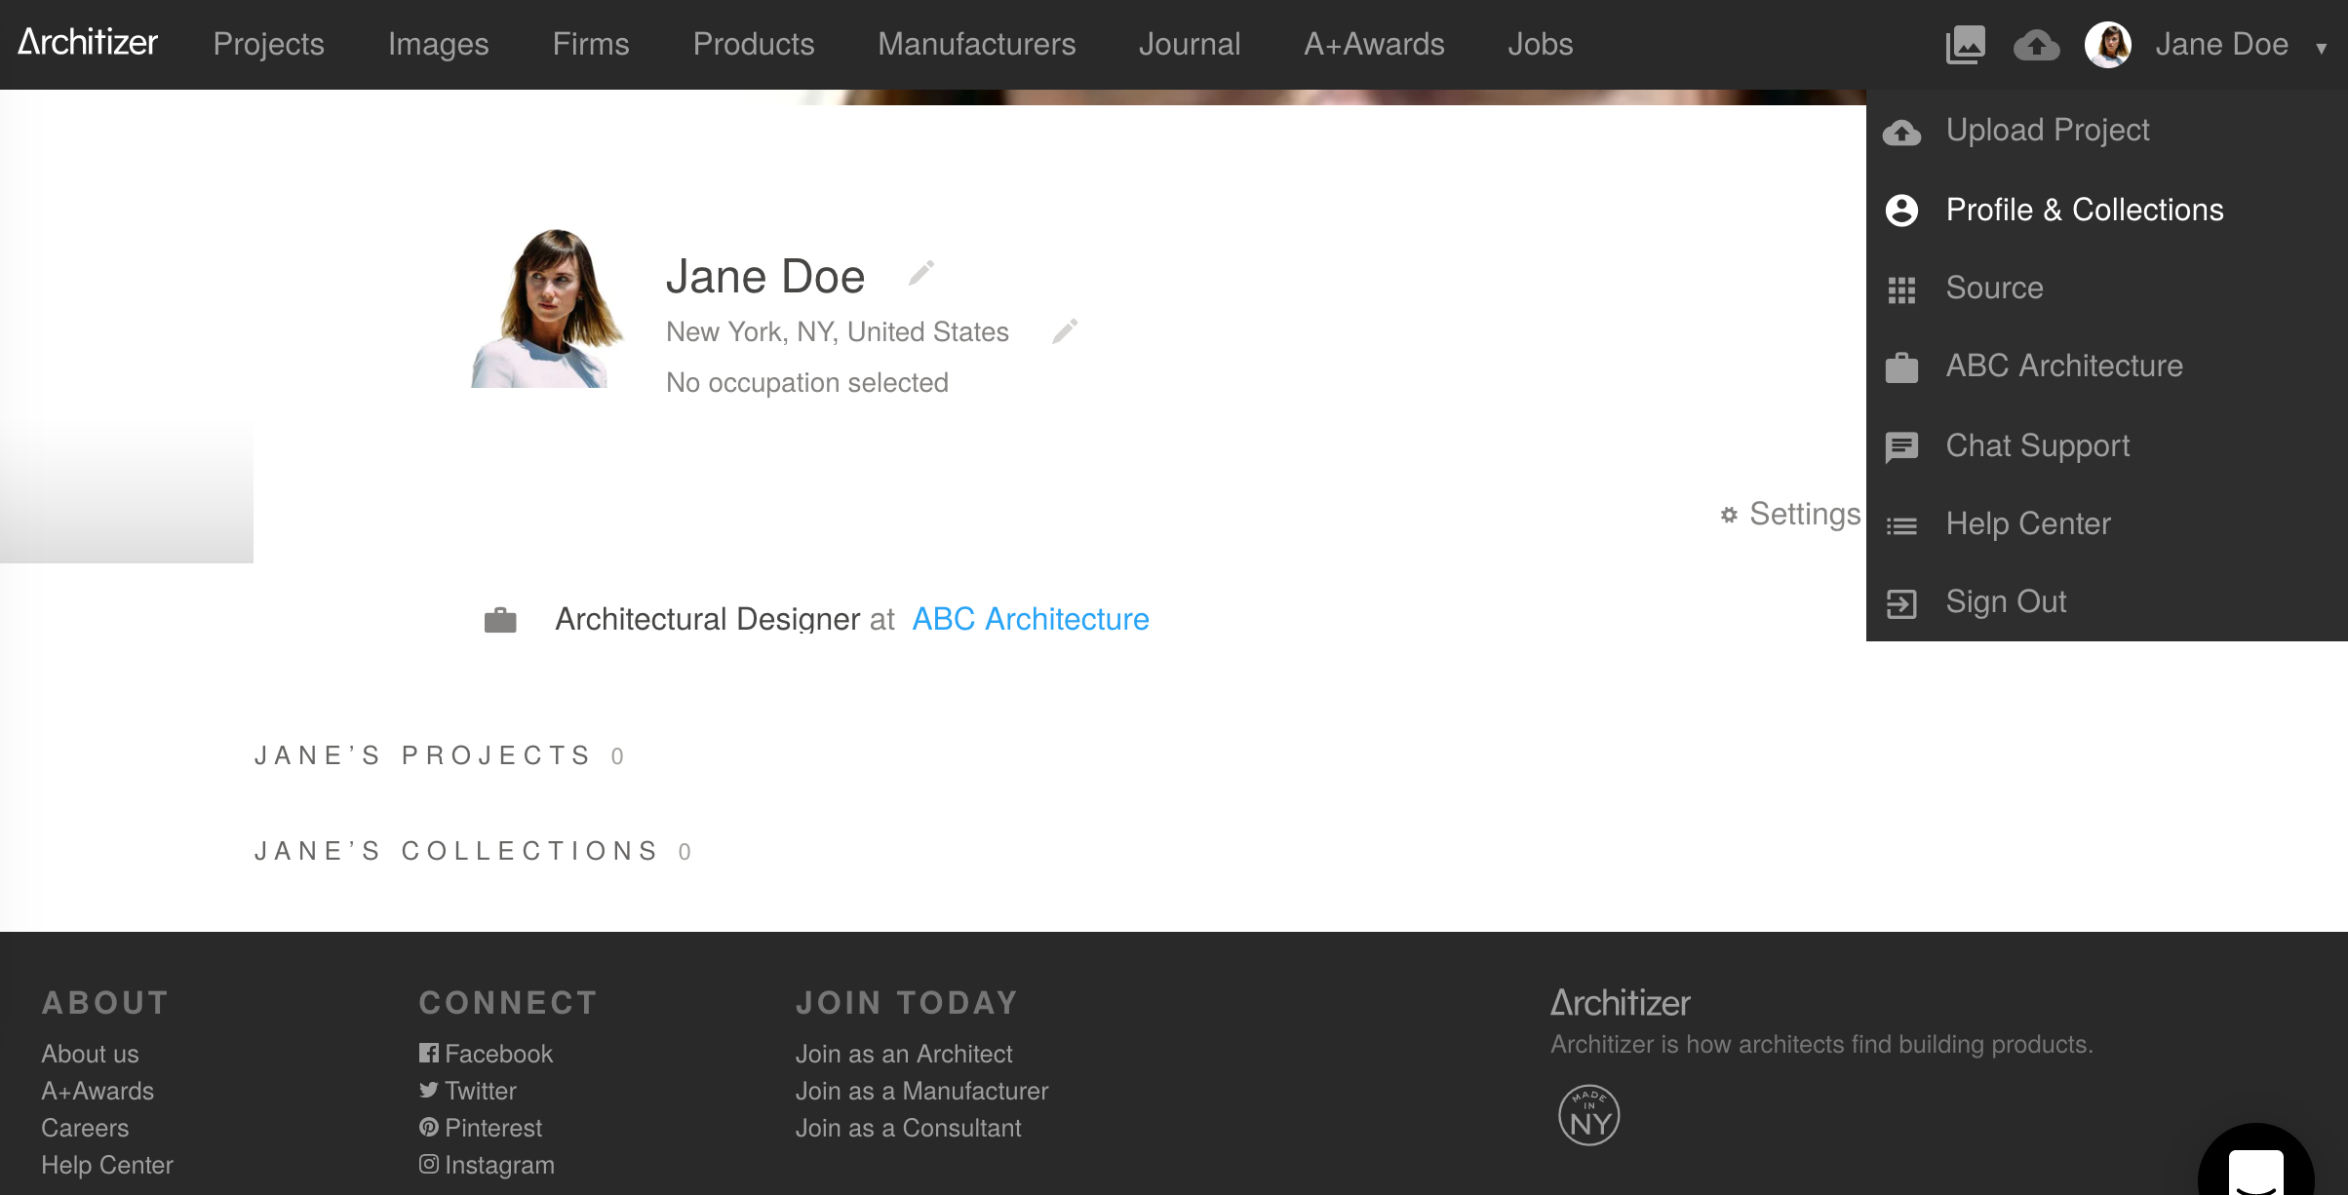Click the cloud upload icon in navbar
The height and width of the screenshot is (1195, 2348).
(x=2036, y=45)
